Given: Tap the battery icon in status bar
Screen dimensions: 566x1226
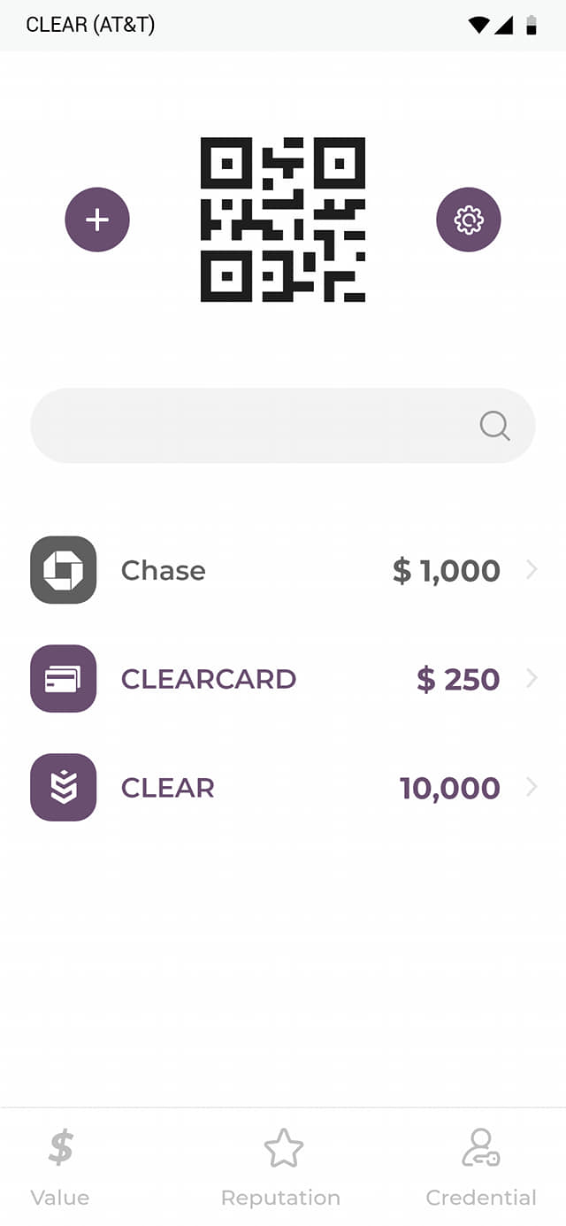Looking at the screenshot, I should click(532, 25).
